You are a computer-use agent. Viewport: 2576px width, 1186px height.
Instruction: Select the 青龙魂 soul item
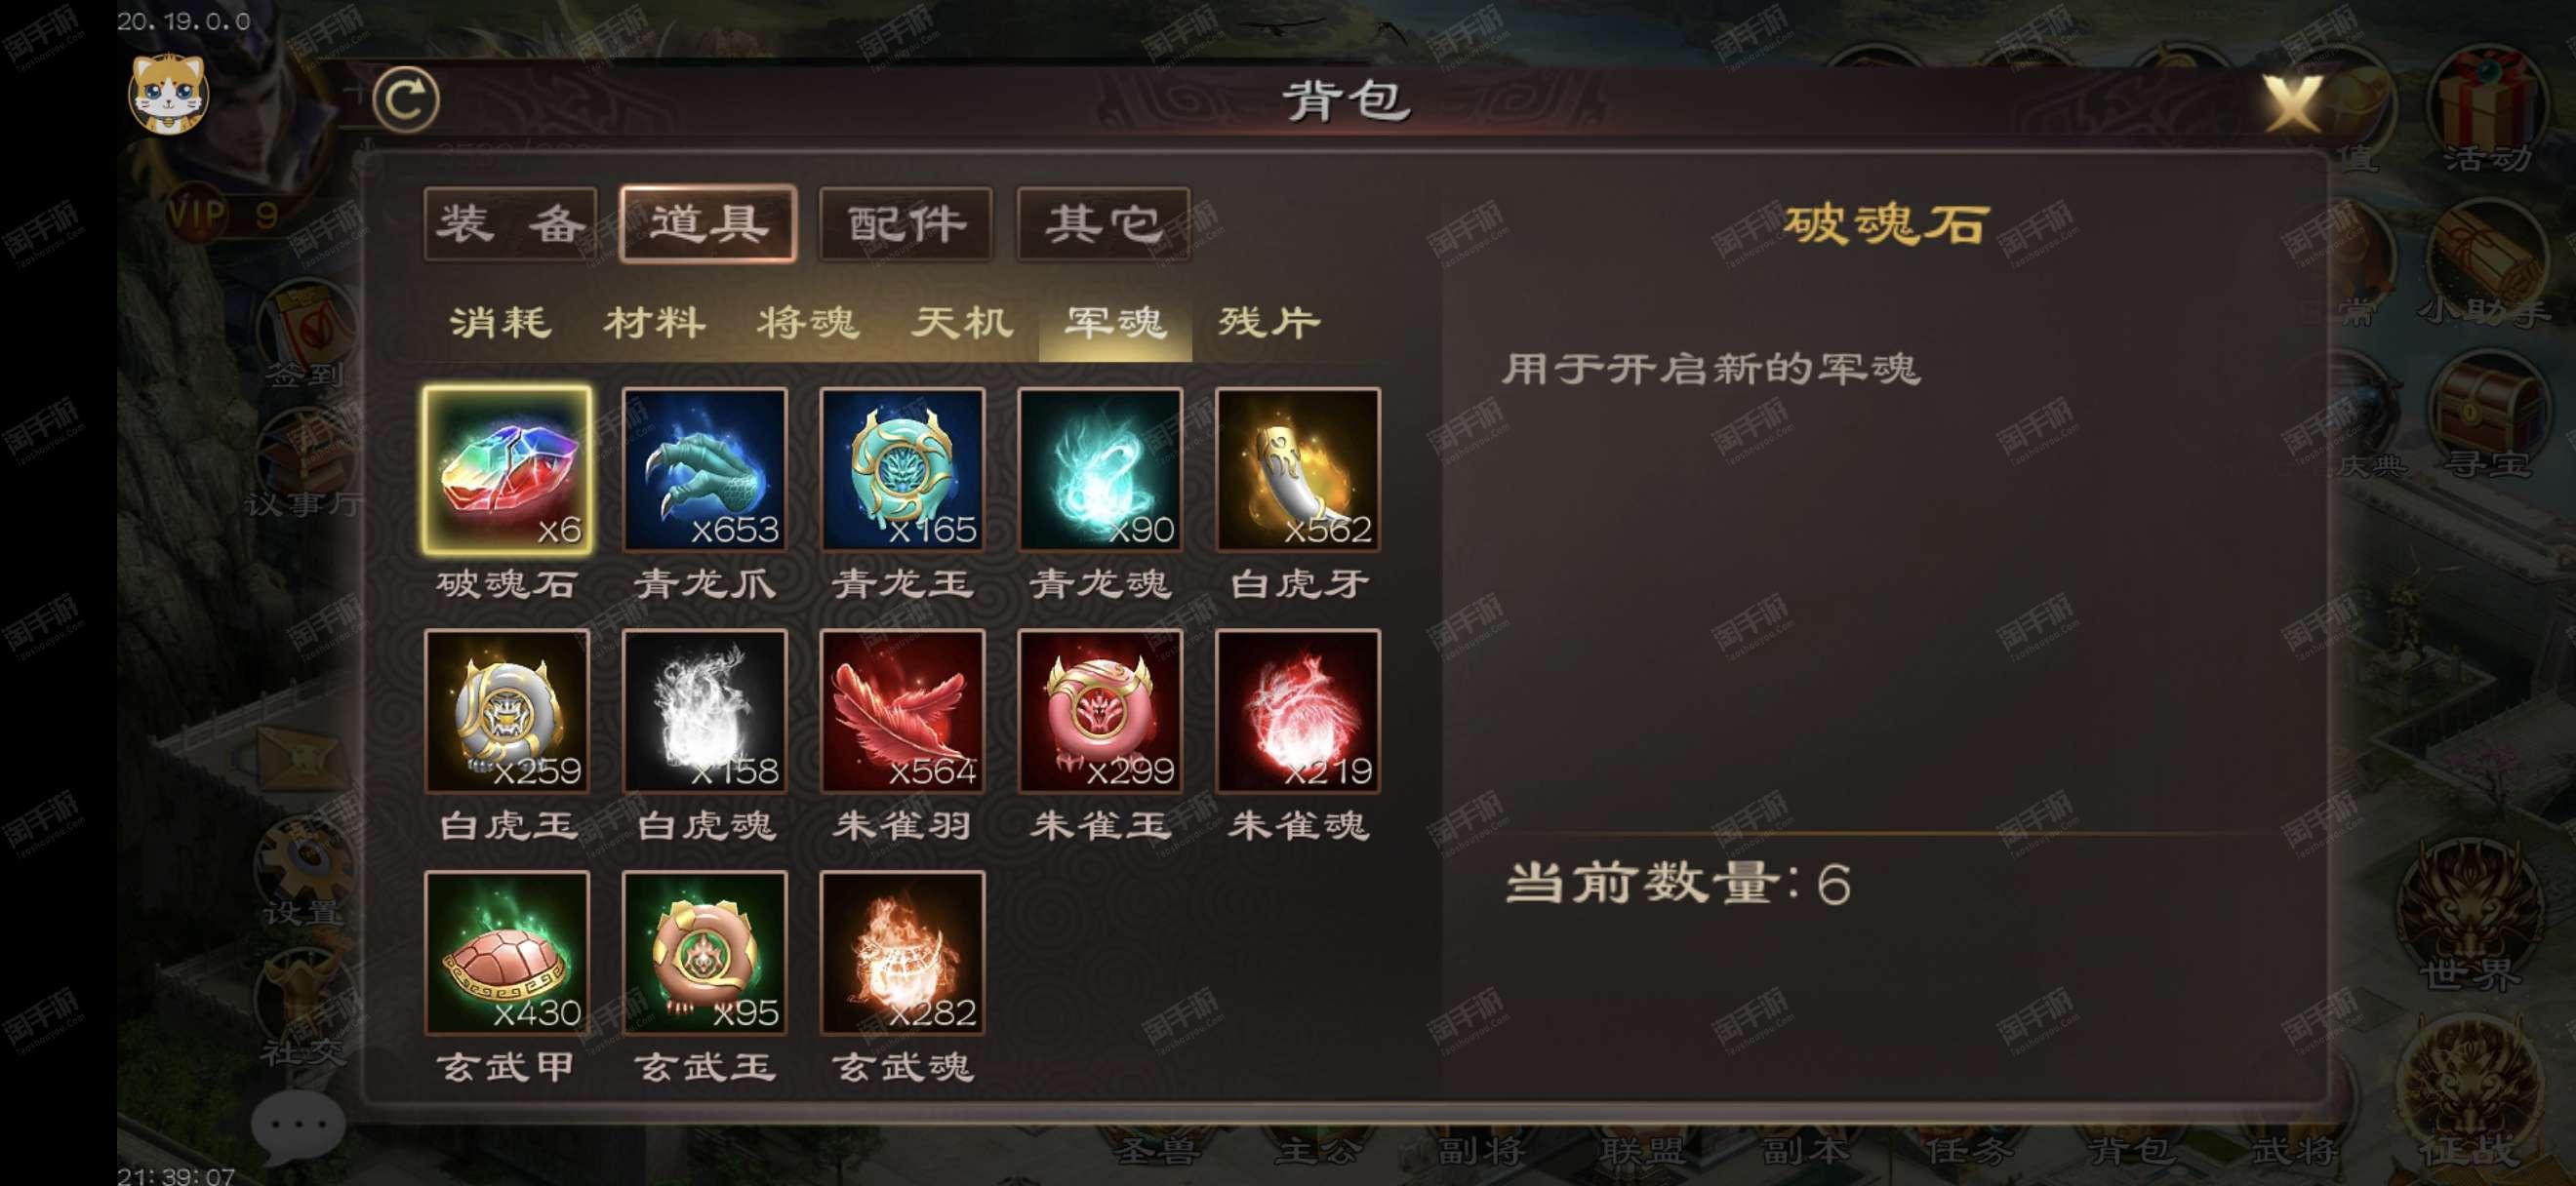click(1100, 469)
